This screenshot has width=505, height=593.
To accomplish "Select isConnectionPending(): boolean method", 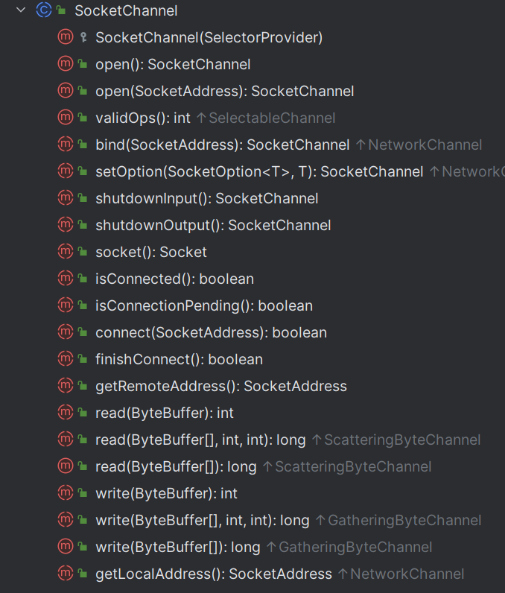I will tap(204, 305).
